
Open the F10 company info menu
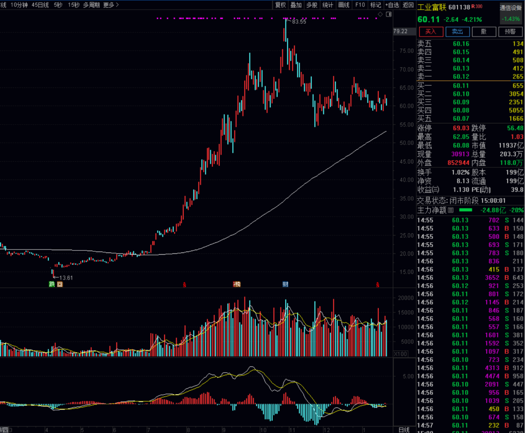pyautogui.click(x=360, y=5)
